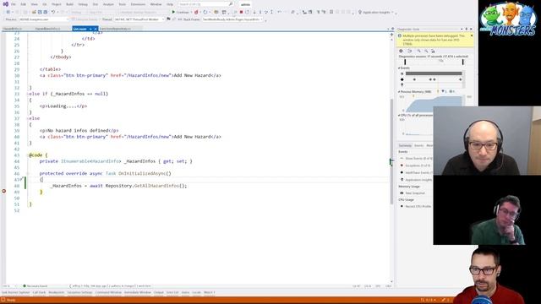Screen dimensions: 541x304
Task: Open the Thread dropdown
Action: (139, 19)
